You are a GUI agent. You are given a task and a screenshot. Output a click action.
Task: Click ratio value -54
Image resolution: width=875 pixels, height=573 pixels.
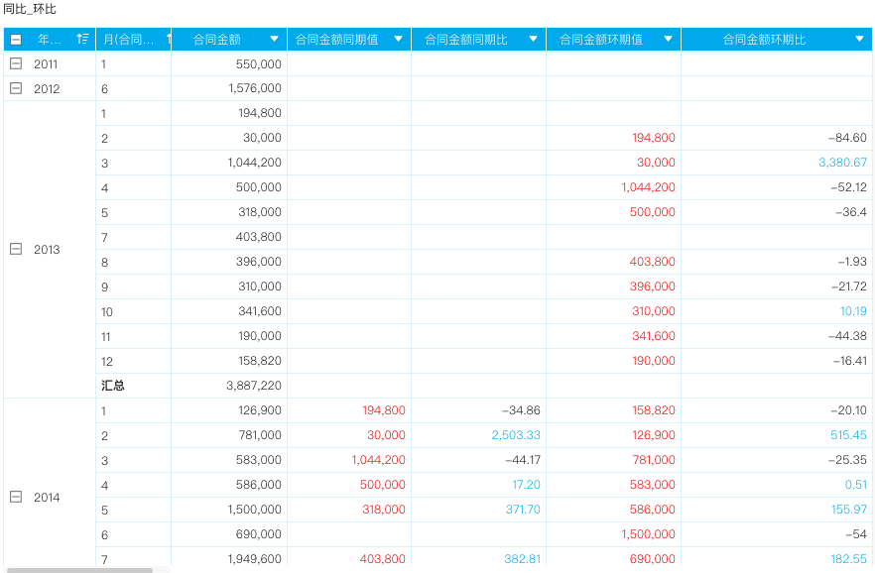pos(856,534)
